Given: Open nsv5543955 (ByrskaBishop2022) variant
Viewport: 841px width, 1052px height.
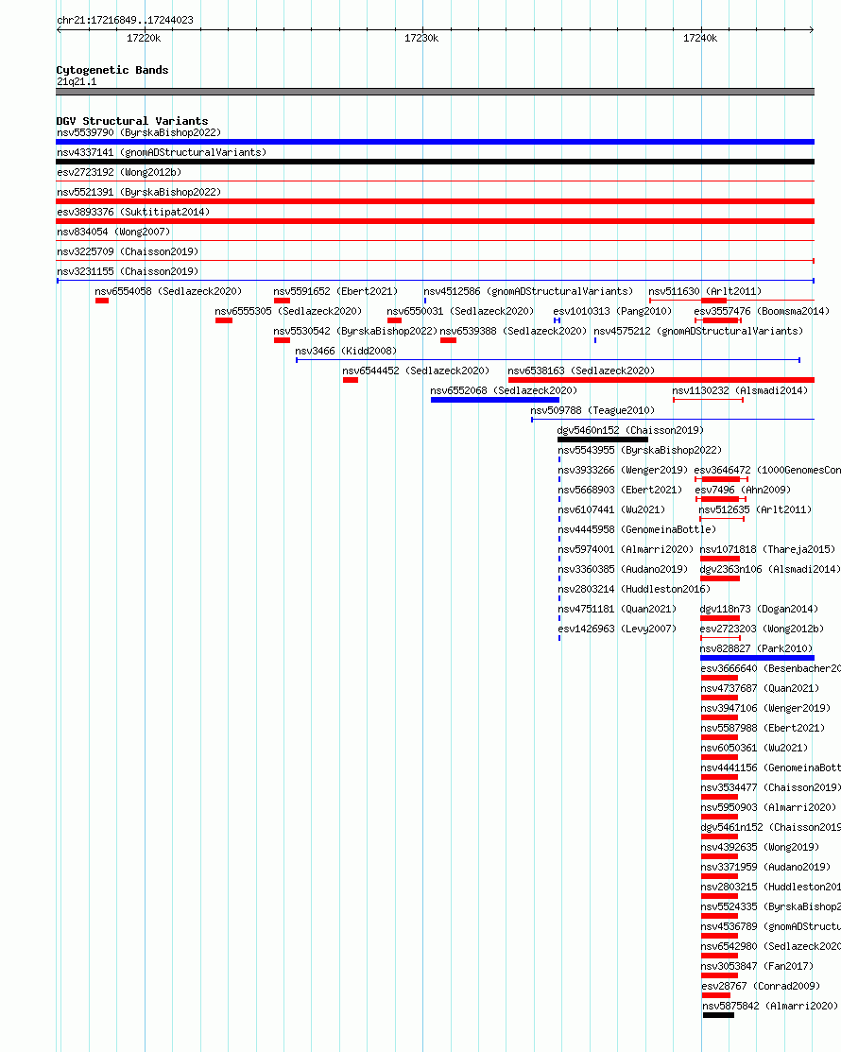Looking at the screenshot, I should tap(640, 450).
